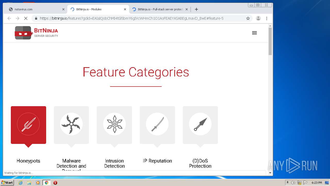
Task: Click the page vertical scrollbar thumb
Action: coord(270,41)
